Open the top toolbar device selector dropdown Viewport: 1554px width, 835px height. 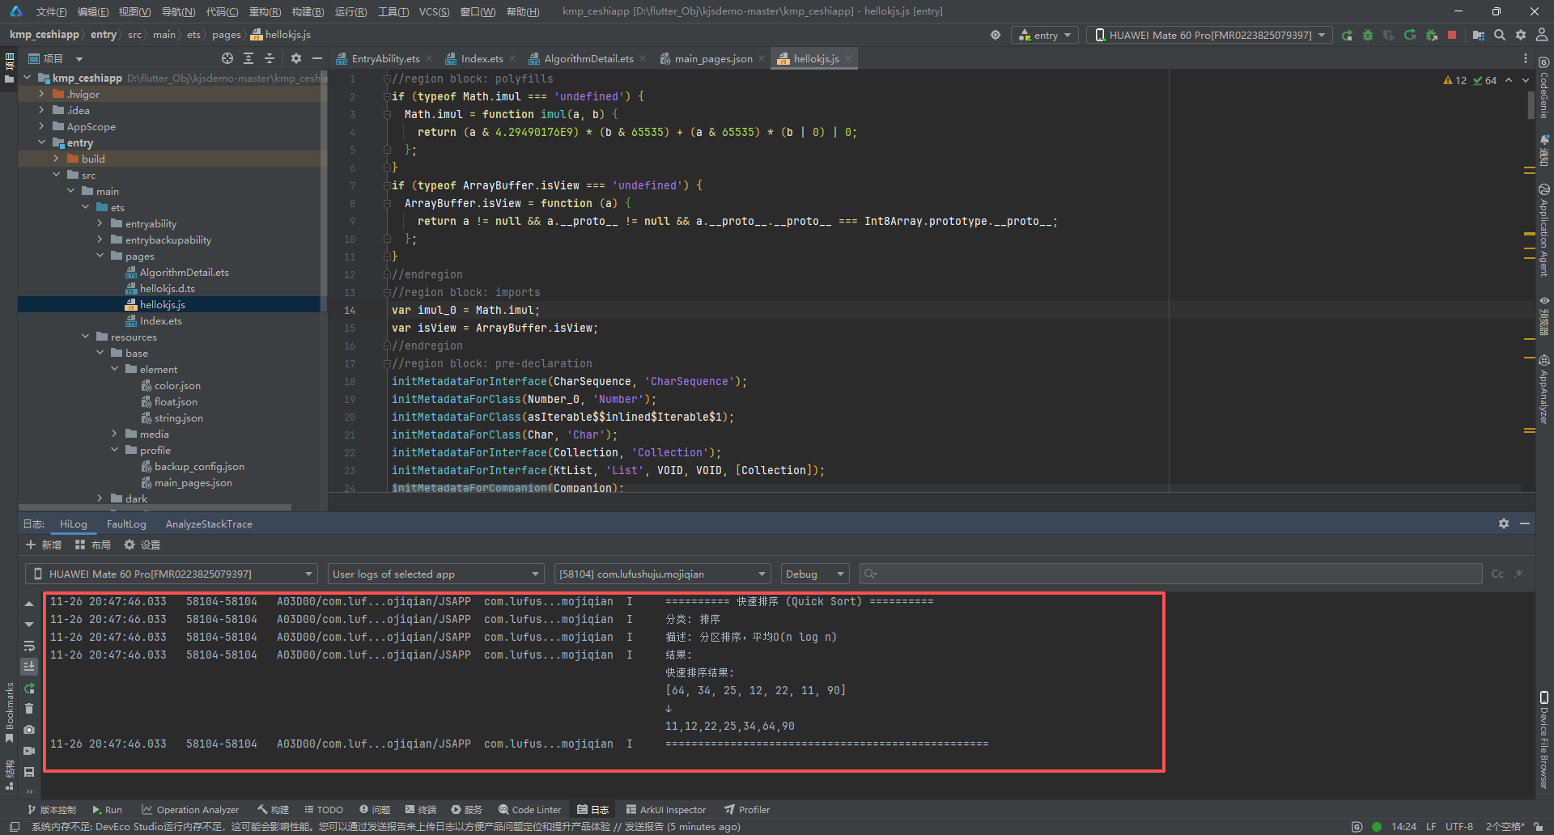(1209, 35)
